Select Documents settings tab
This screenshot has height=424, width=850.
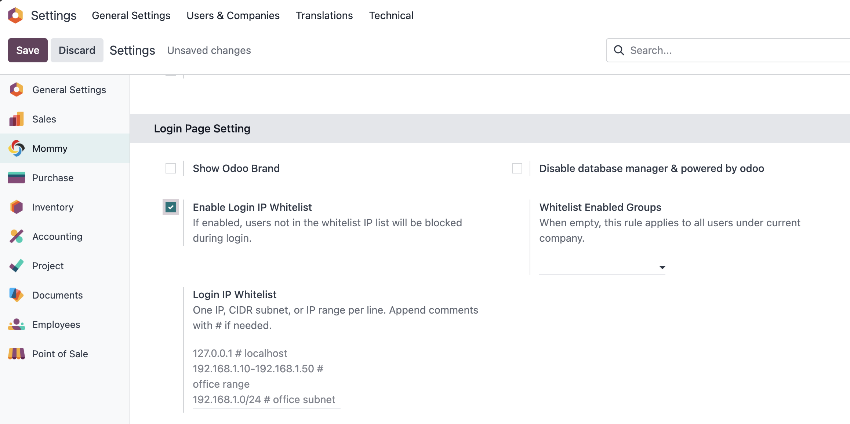pyautogui.click(x=65, y=295)
